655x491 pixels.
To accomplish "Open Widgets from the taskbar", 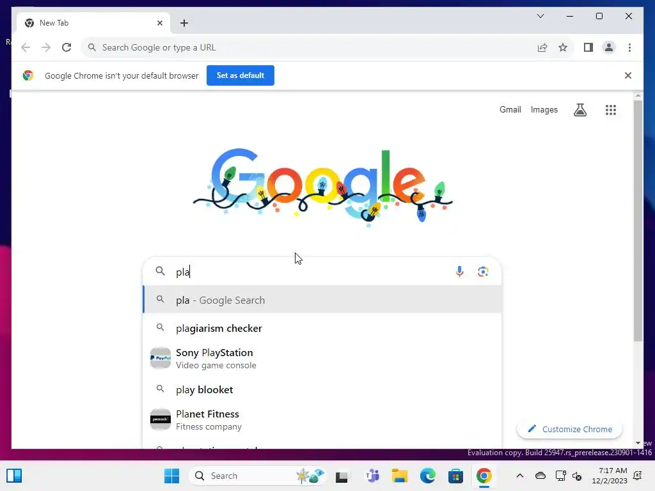I will tap(14, 476).
